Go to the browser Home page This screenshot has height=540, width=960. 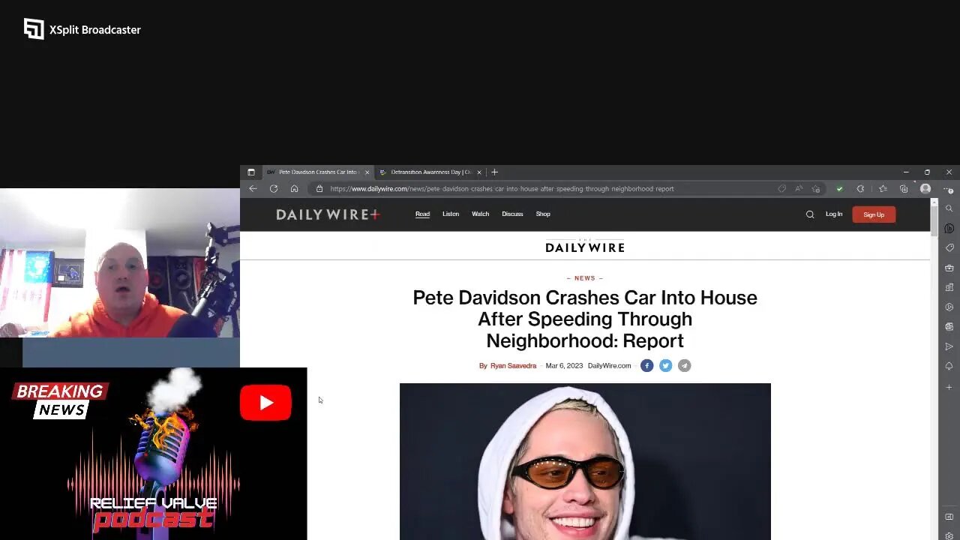click(294, 189)
